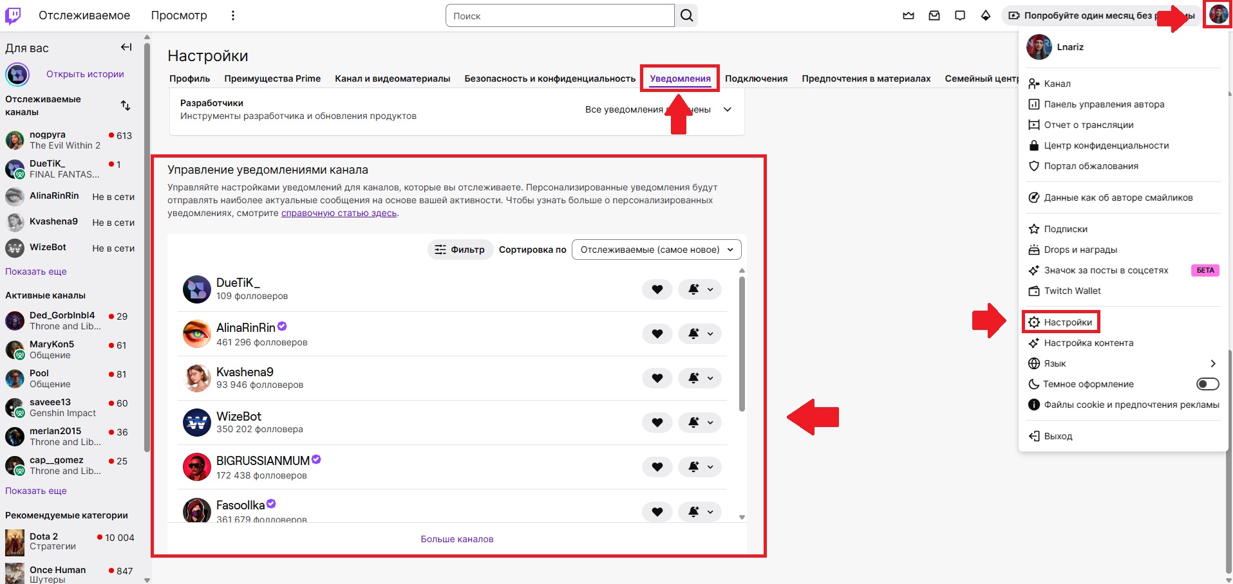Click Фильтр button

pos(460,250)
